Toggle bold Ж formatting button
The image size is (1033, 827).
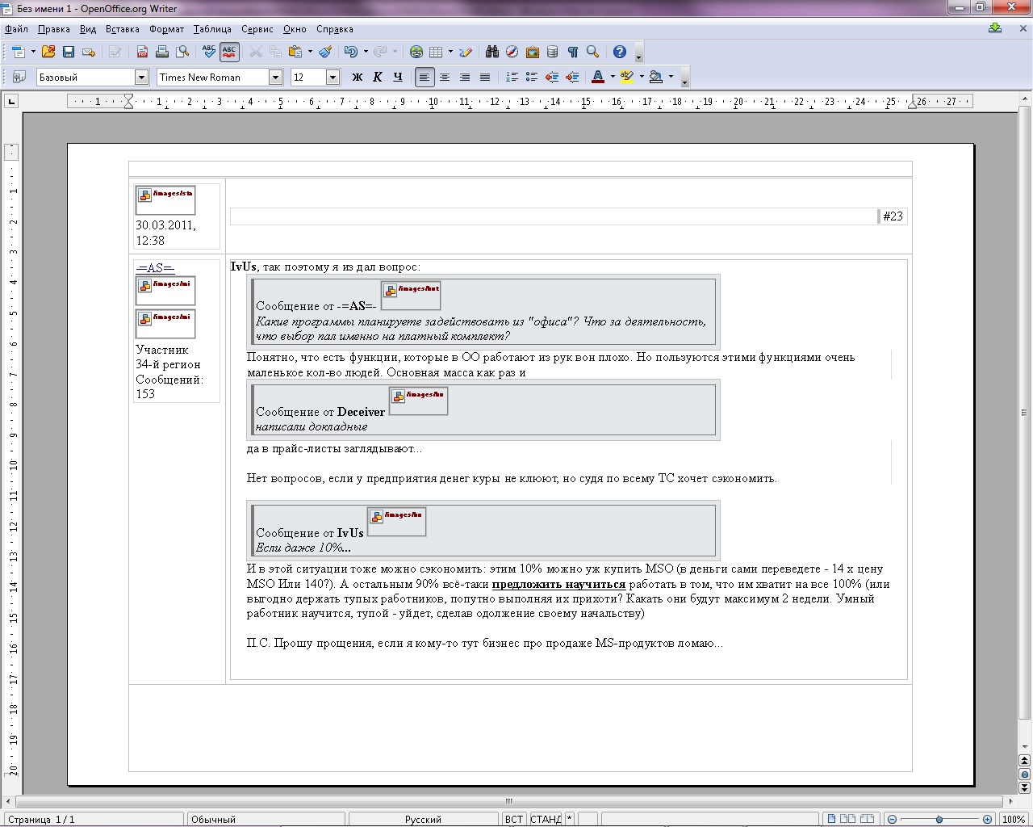click(x=358, y=78)
